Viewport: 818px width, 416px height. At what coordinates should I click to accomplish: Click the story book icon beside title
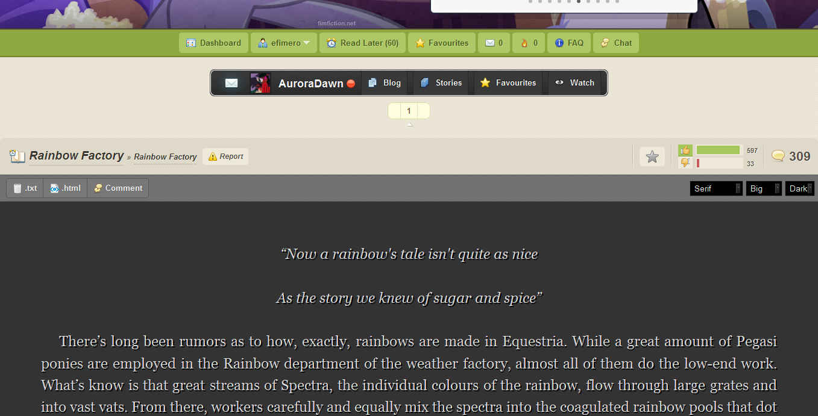(x=17, y=157)
